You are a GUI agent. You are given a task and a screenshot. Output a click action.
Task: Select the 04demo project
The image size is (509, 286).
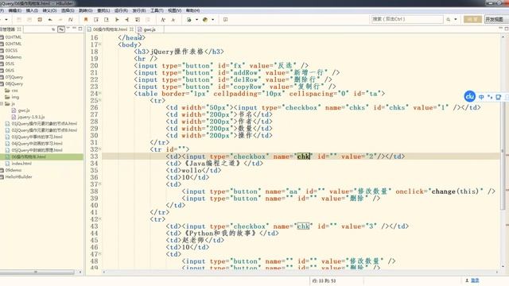(x=14, y=57)
